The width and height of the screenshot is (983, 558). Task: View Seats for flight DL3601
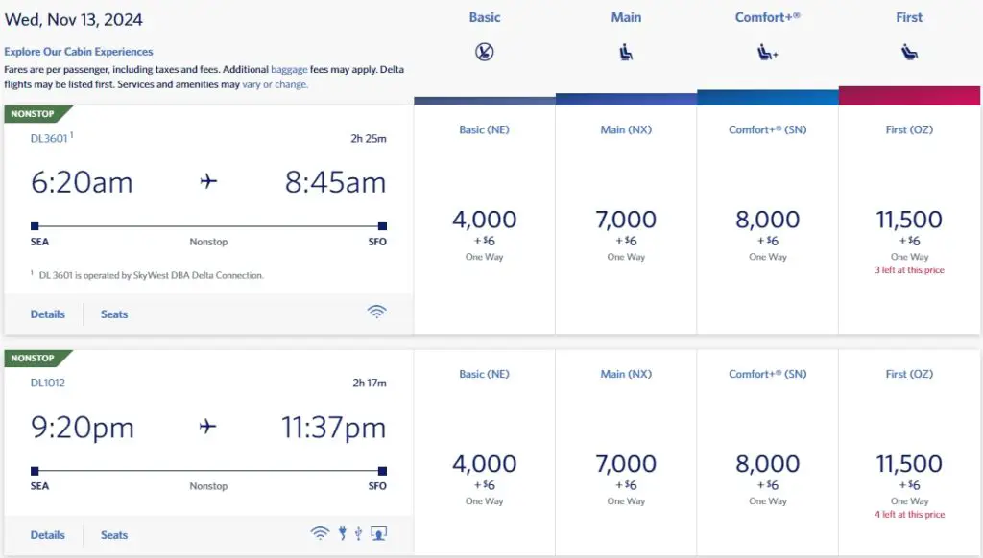click(x=114, y=314)
